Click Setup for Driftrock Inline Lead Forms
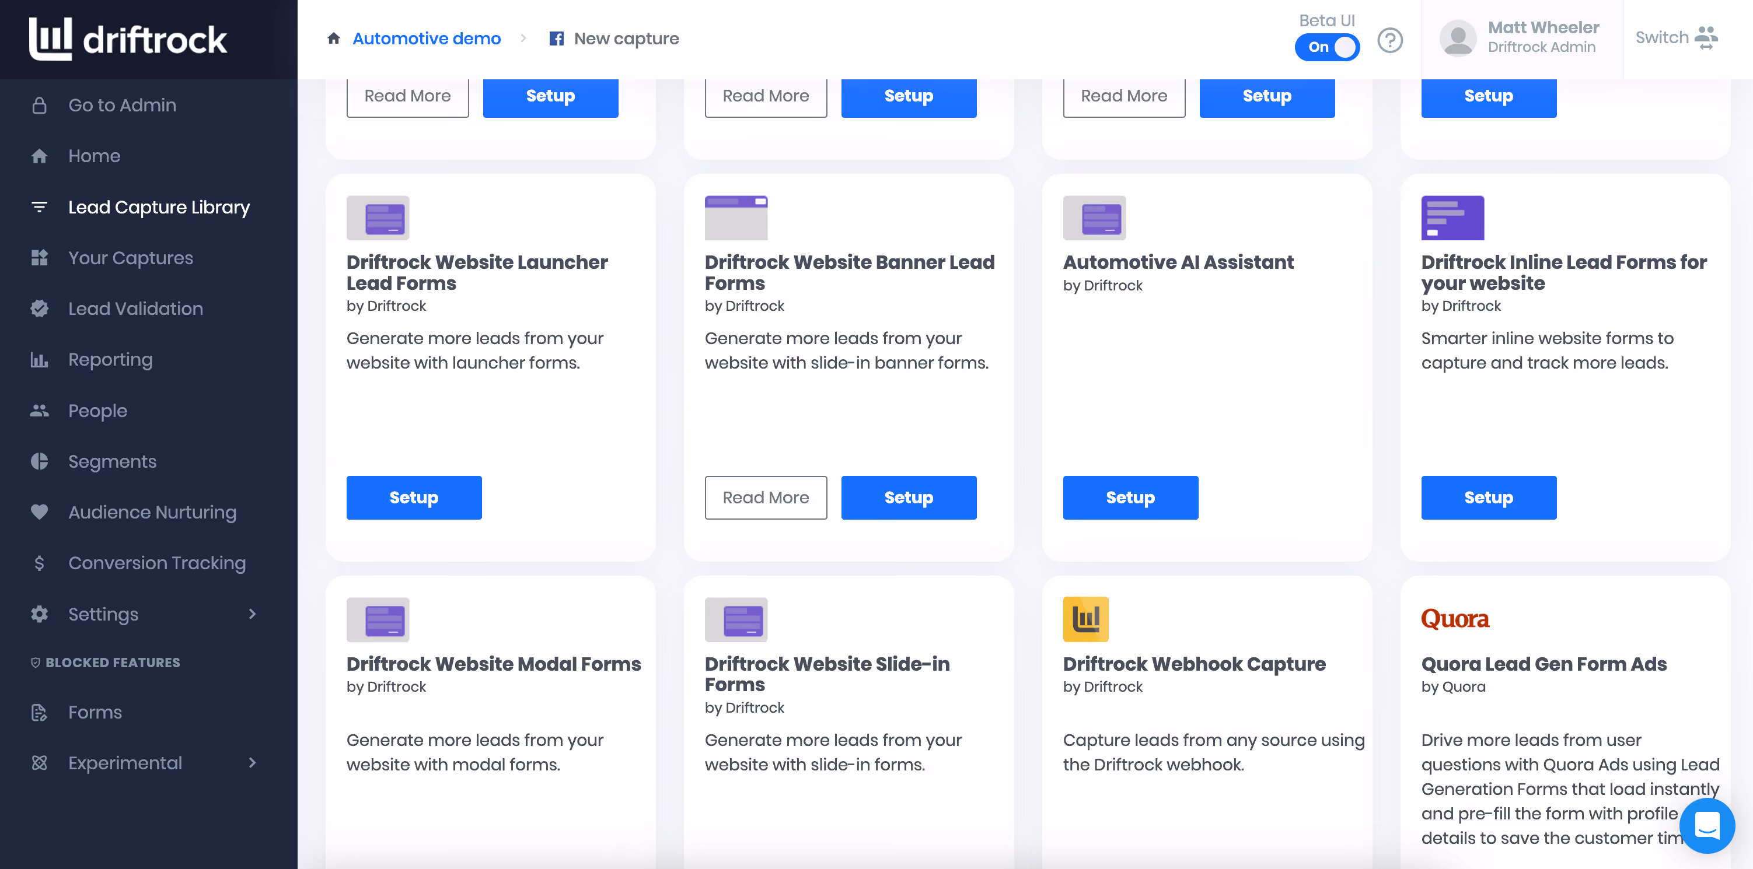Screen dimensions: 1753x869 coord(1488,497)
